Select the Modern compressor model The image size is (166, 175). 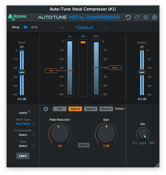[x=106, y=109]
